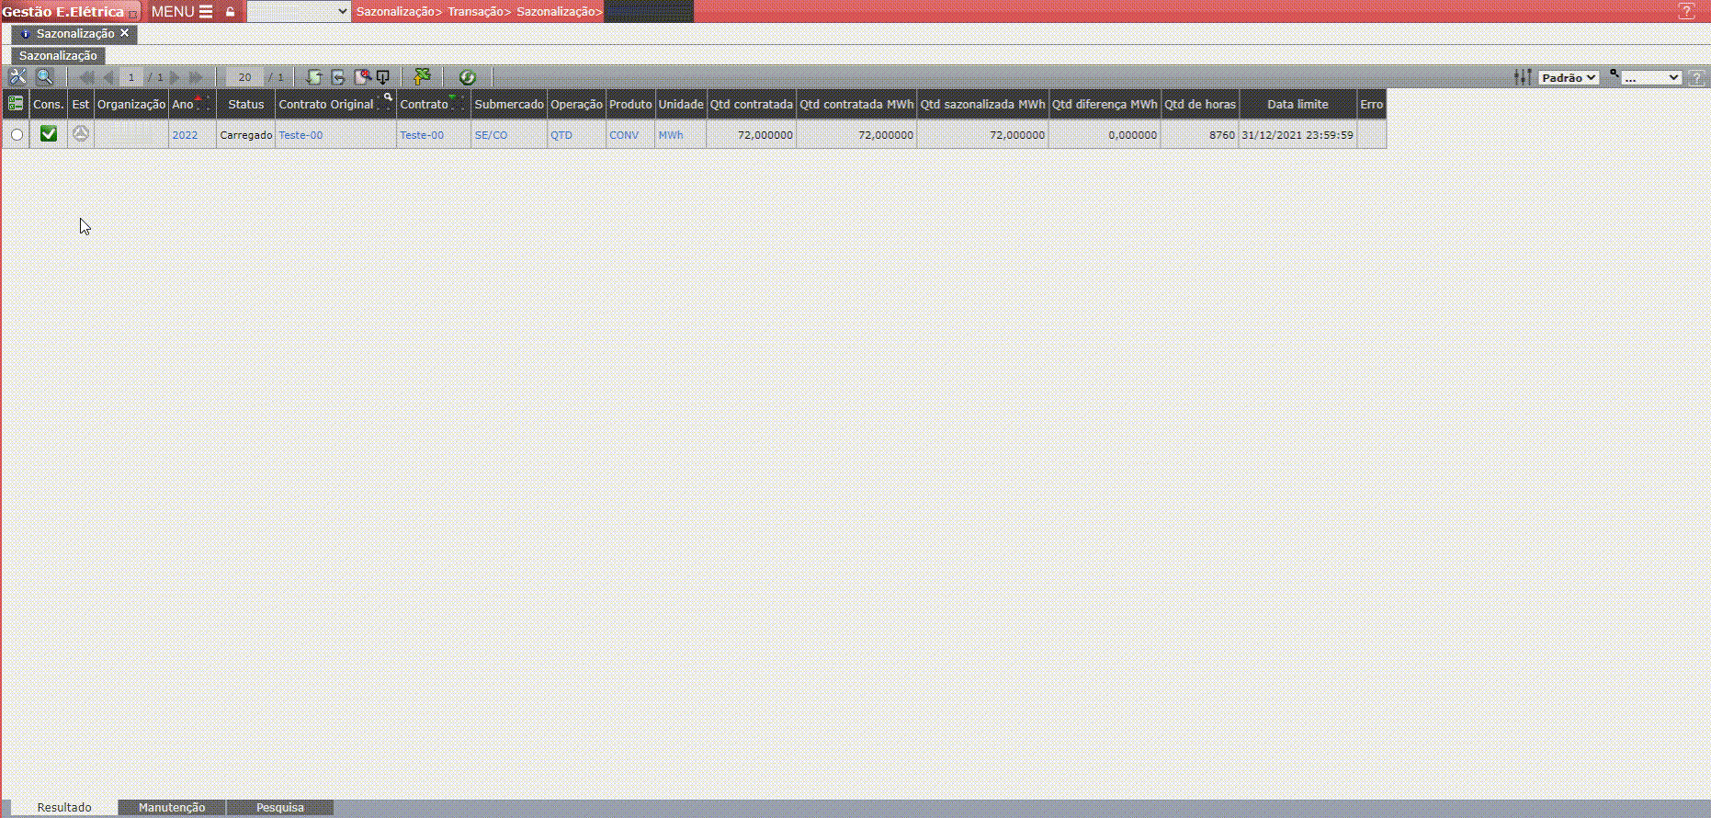This screenshot has width=1711, height=818.
Task: Toggle the green Cons. checkbox
Action: coord(49,134)
